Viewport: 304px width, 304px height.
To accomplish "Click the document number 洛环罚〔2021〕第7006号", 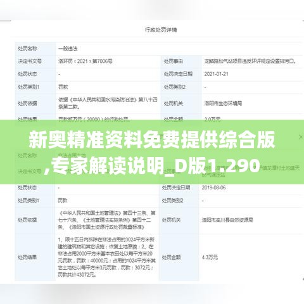I will (85, 61).
